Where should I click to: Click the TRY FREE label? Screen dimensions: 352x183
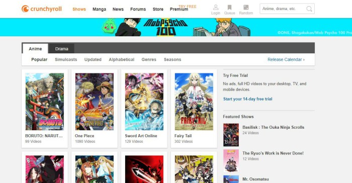click(188, 7)
